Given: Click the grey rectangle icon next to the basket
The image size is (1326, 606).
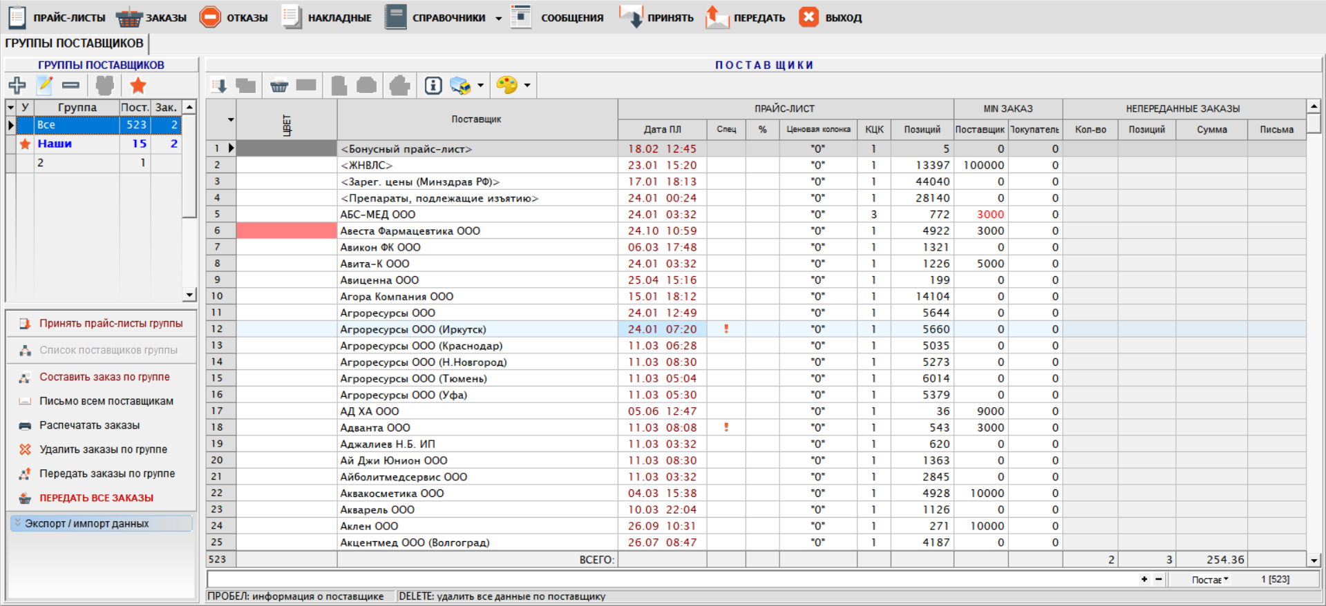Looking at the screenshot, I should click(x=306, y=85).
